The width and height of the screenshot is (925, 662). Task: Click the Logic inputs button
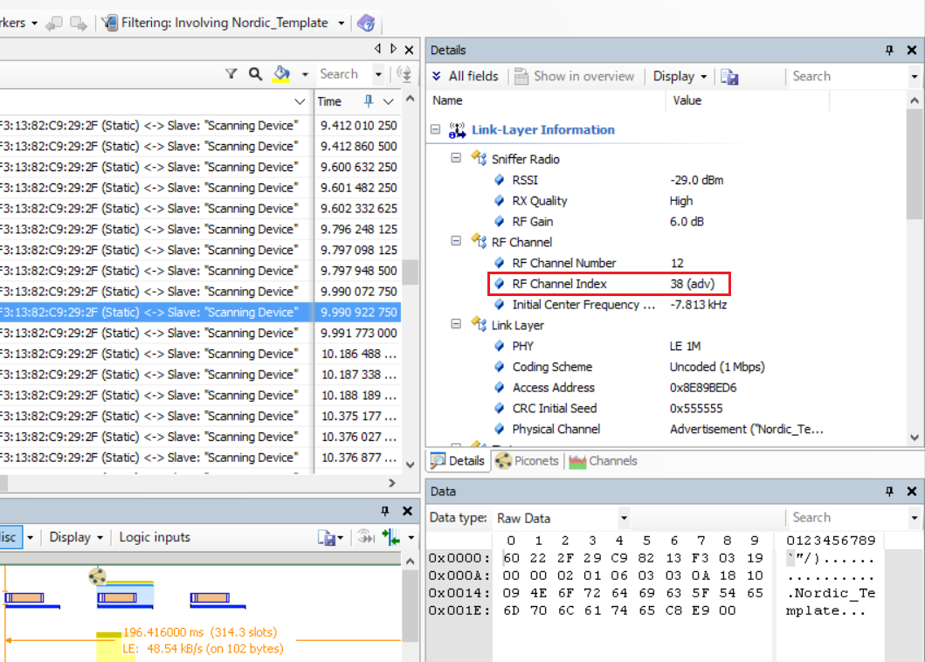[155, 537]
